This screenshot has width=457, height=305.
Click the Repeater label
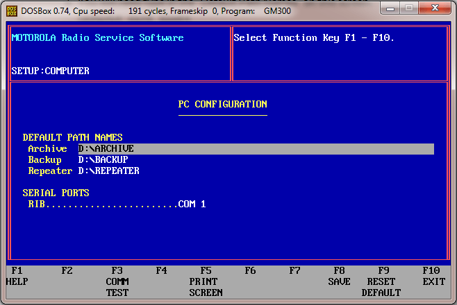point(50,171)
